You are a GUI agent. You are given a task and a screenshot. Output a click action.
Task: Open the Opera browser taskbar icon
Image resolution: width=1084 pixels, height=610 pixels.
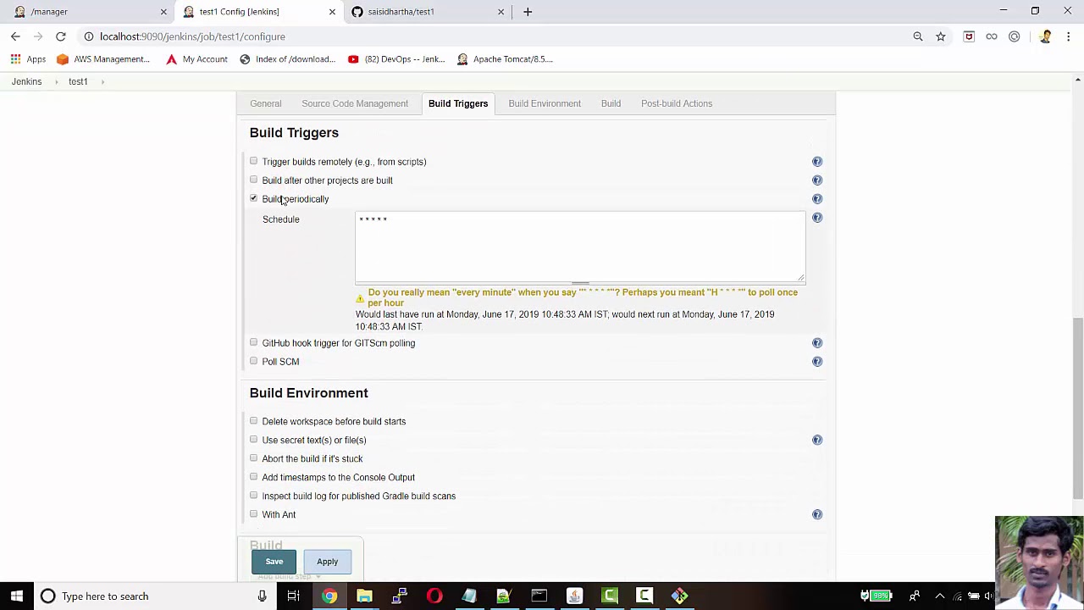point(434,596)
